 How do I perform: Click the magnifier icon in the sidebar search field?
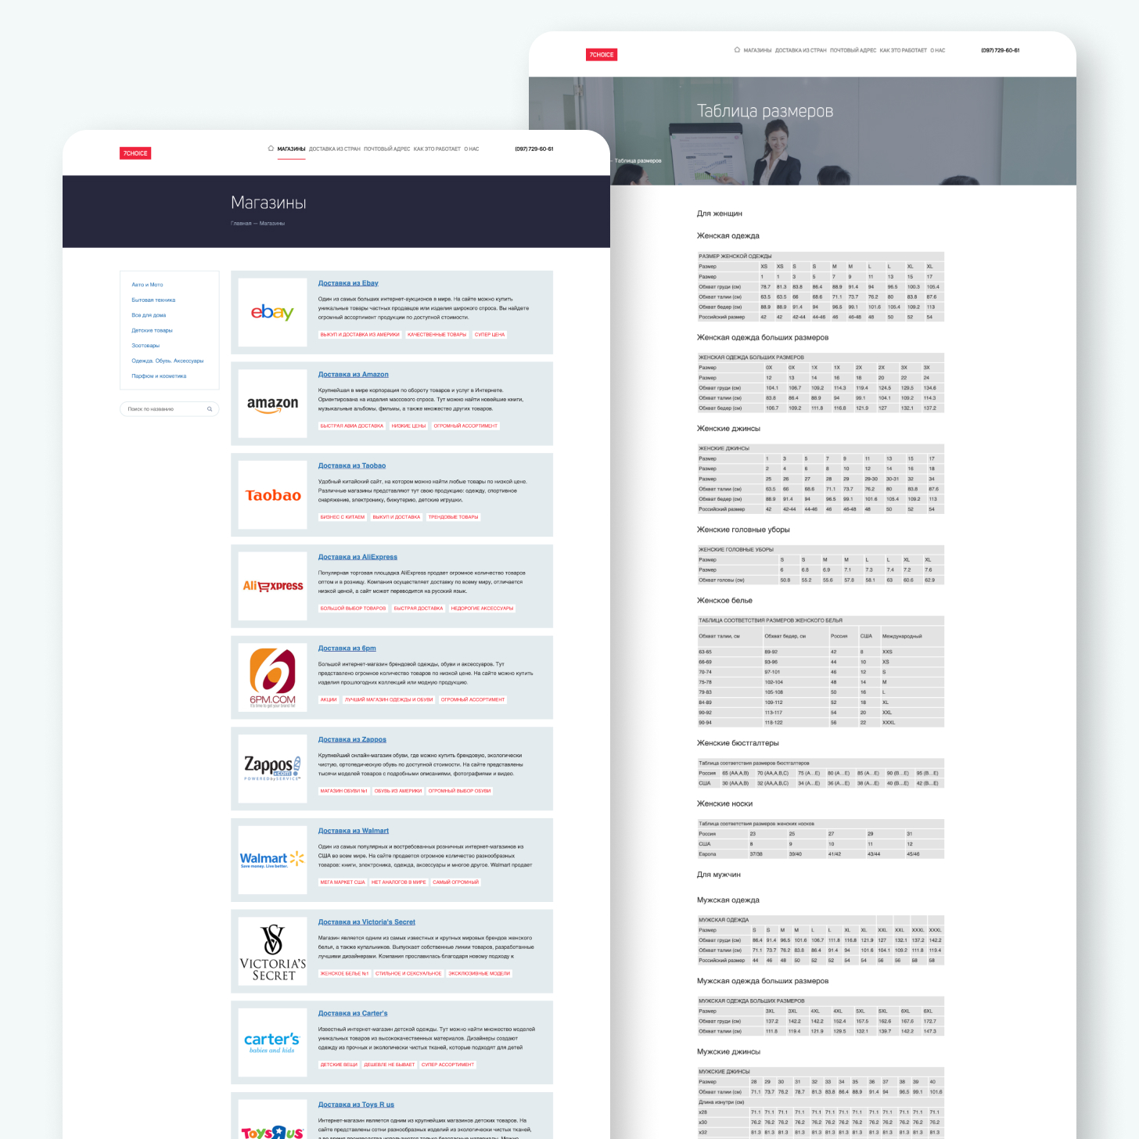tap(210, 409)
